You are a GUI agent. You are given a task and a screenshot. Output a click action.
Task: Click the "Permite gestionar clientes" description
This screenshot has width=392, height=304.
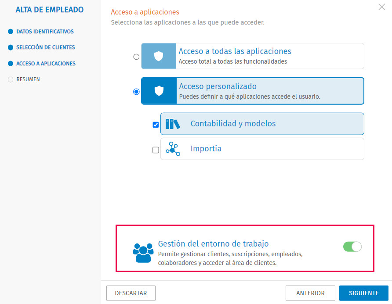(230, 258)
